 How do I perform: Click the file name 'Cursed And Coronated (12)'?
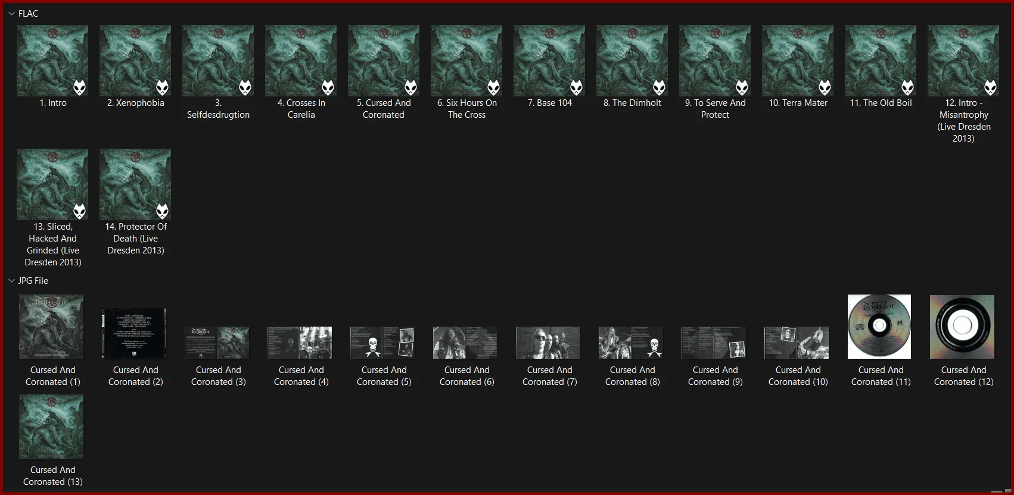(x=964, y=376)
